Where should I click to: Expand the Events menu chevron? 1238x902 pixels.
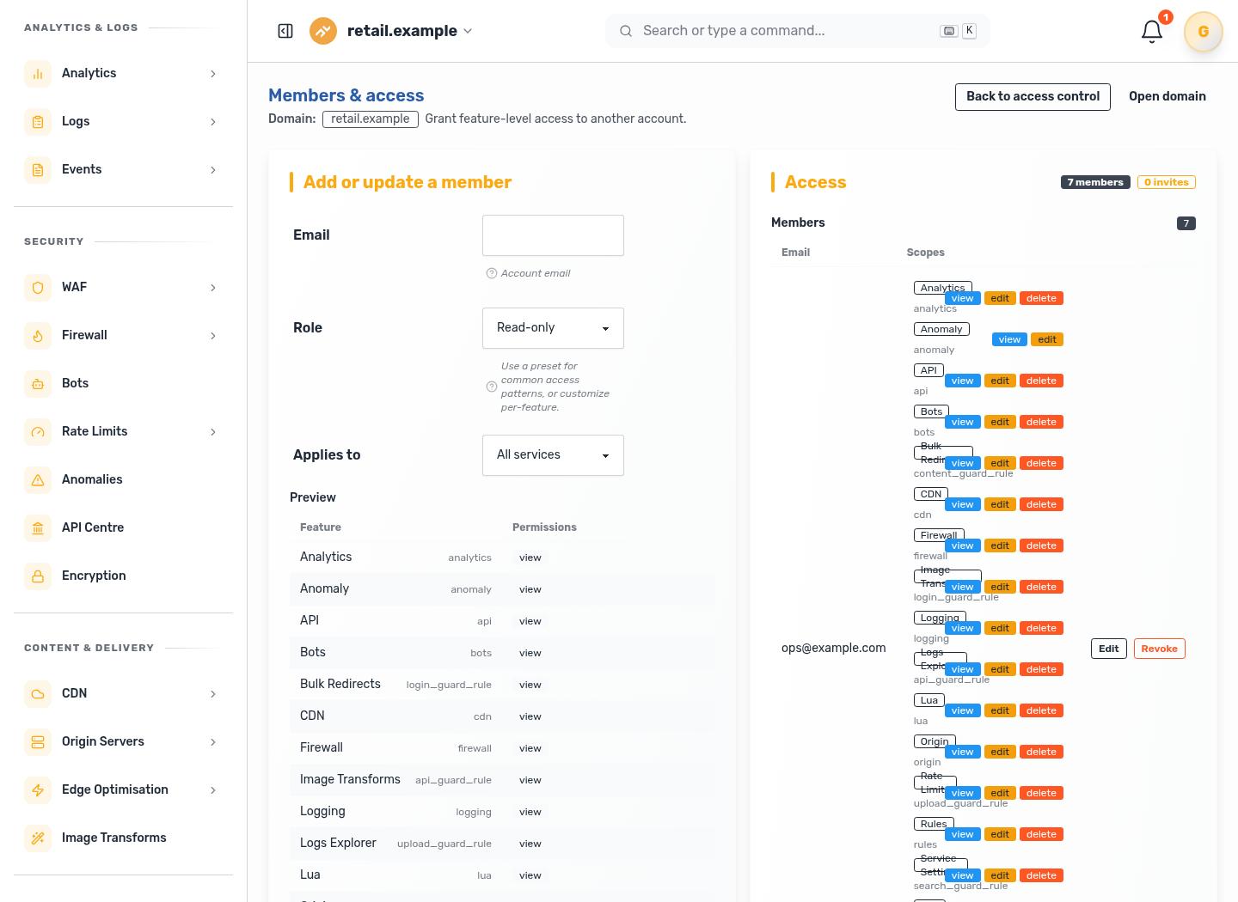click(x=213, y=170)
